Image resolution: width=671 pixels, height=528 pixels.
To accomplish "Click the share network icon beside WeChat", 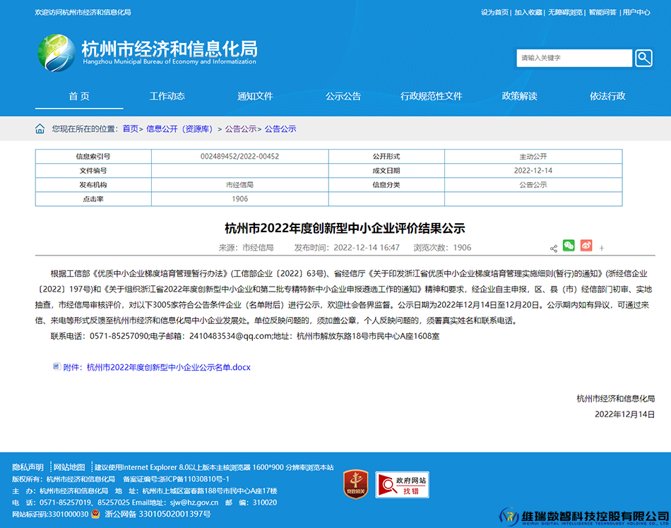I will coord(554,247).
